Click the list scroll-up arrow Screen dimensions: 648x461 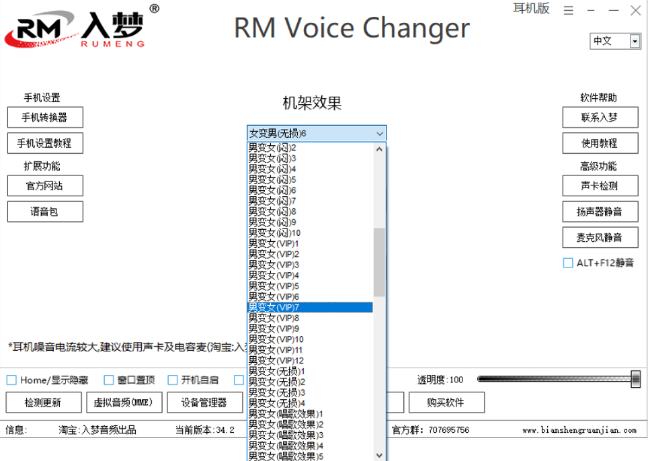379,149
